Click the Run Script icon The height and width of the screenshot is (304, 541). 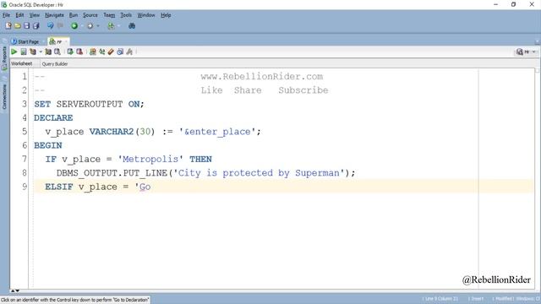pyautogui.click(x=23, y=52)
